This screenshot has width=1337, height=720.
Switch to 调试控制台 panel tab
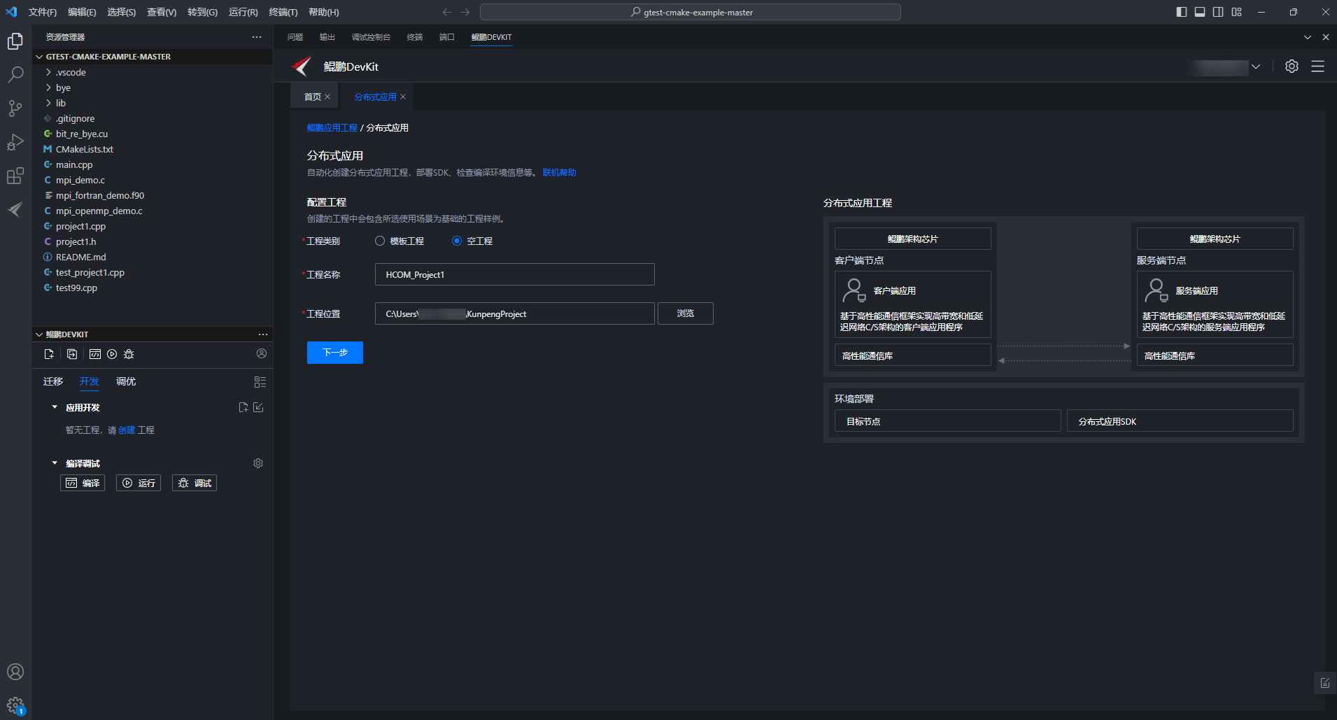371,37
